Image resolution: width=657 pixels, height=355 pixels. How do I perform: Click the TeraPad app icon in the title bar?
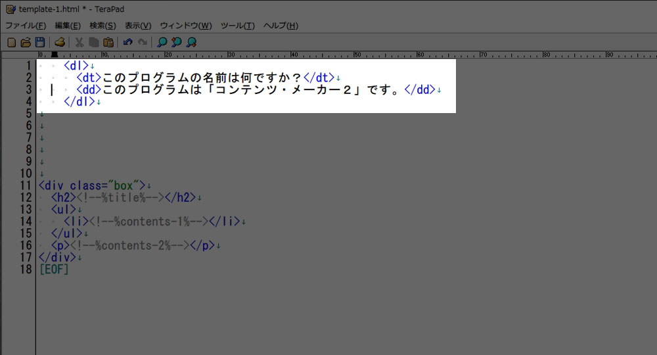pyautogui.click(x=11, y=9)
